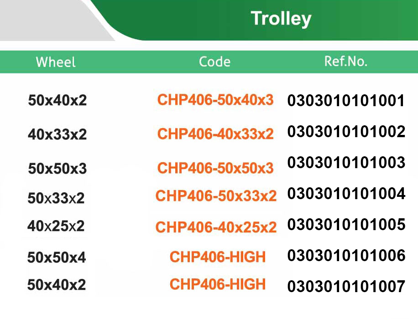Open product code CHP406-40x33x2

pos(215,134)
